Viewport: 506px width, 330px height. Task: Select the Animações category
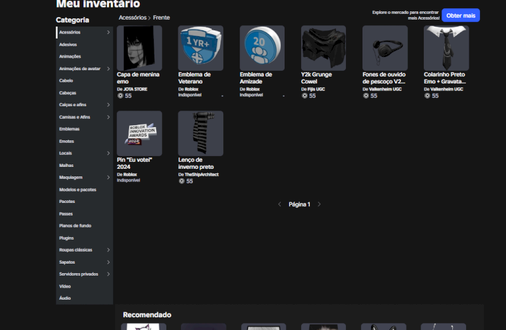click(x=85, y=56)
